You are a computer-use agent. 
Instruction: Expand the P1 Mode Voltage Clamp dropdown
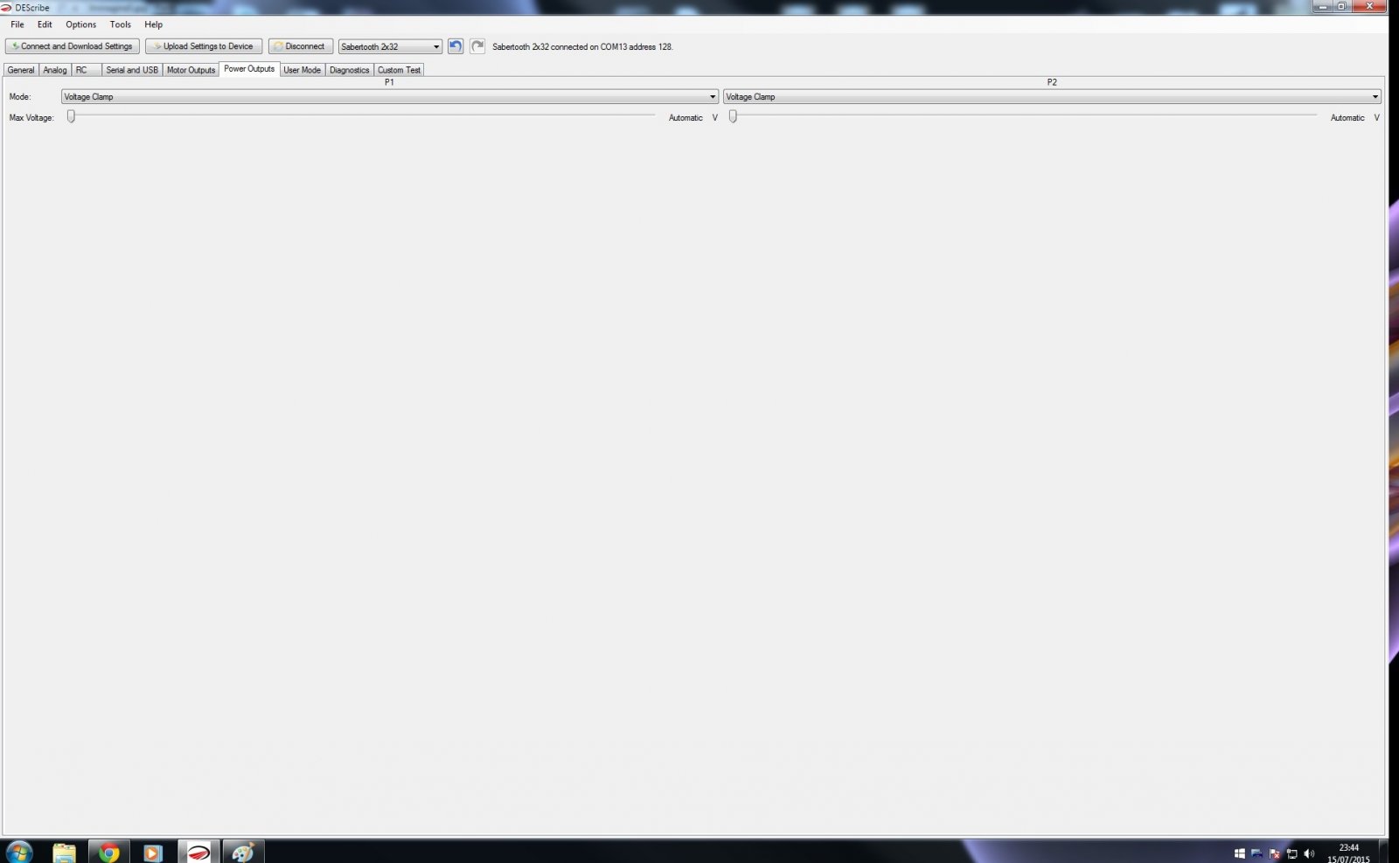(x=389, y=97)
